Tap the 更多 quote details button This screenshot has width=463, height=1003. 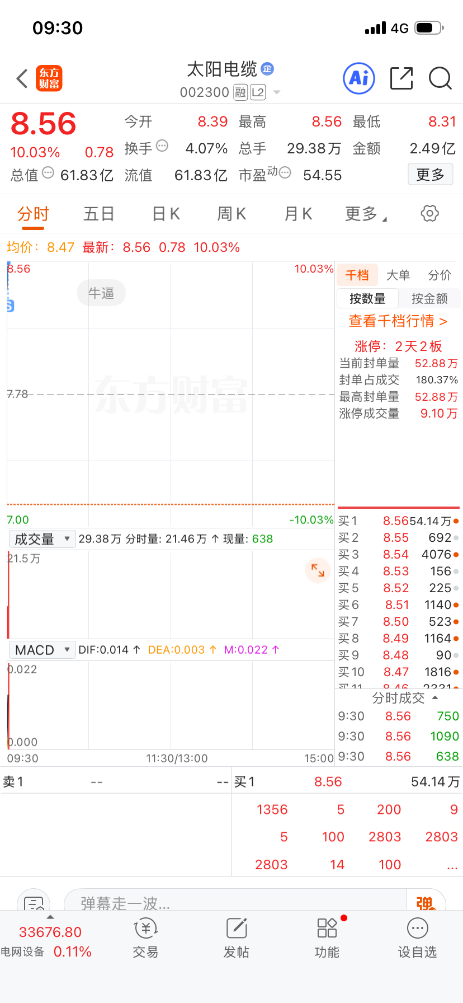tap(430, 175)
